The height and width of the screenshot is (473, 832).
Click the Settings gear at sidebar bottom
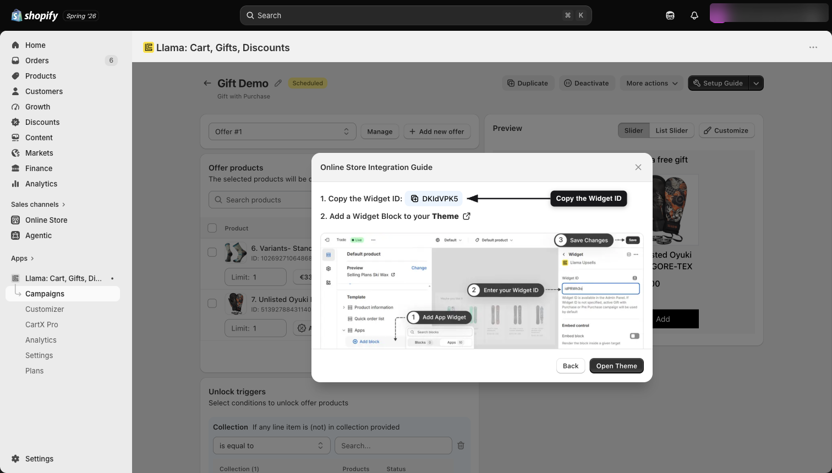15,459
